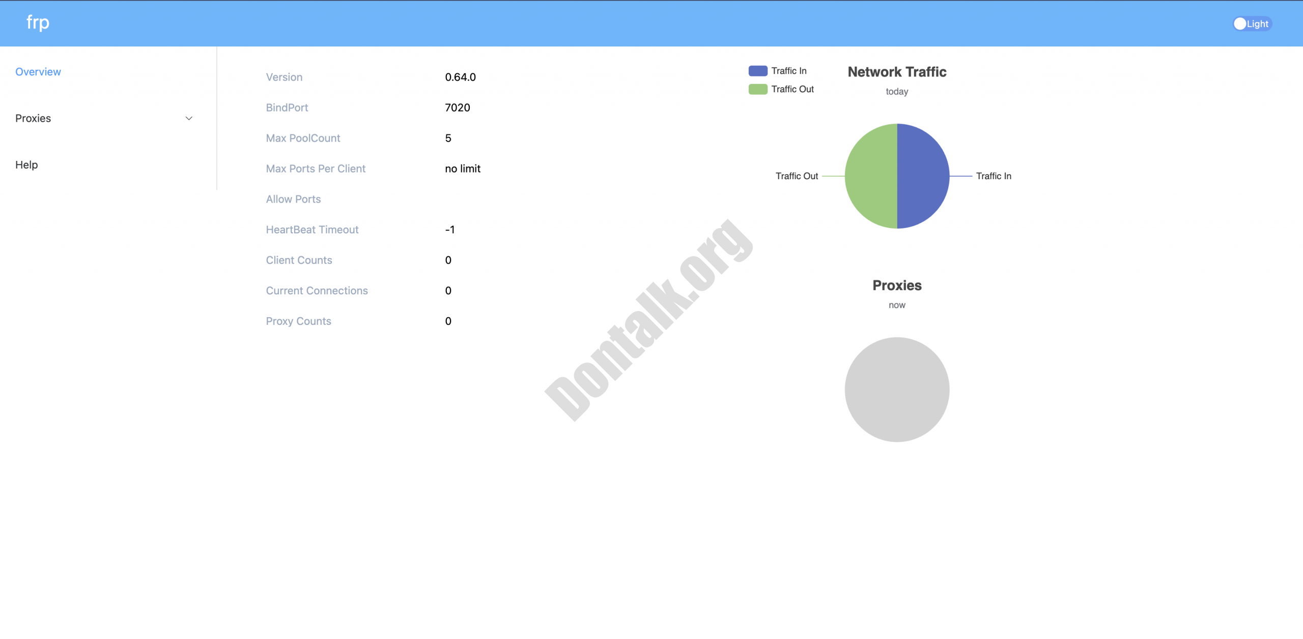Screen dimensions: 1303x639
Task: Open the Help menu item
Action: pos(26,165)
